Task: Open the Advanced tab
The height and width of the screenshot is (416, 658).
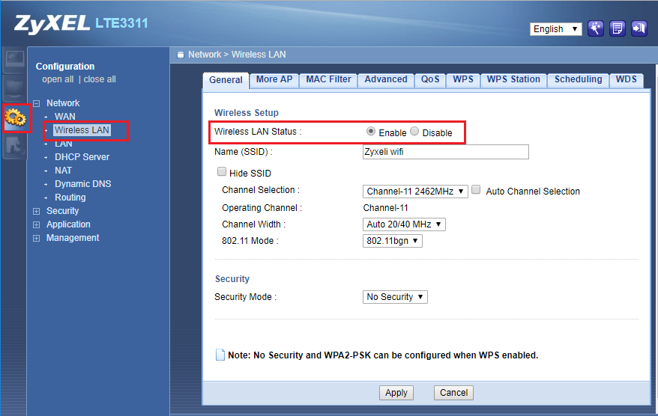Action: tap(386, 79)
